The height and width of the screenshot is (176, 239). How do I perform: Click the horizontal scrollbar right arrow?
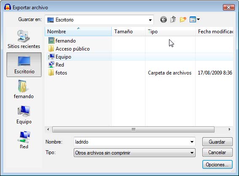pyautogui.click(x=229, y=130)
